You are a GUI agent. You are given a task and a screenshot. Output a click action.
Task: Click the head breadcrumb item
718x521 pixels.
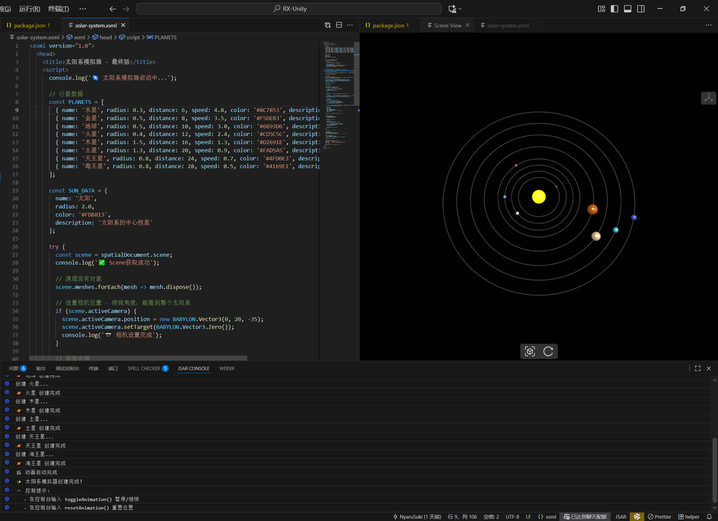[x=103, y=38]
